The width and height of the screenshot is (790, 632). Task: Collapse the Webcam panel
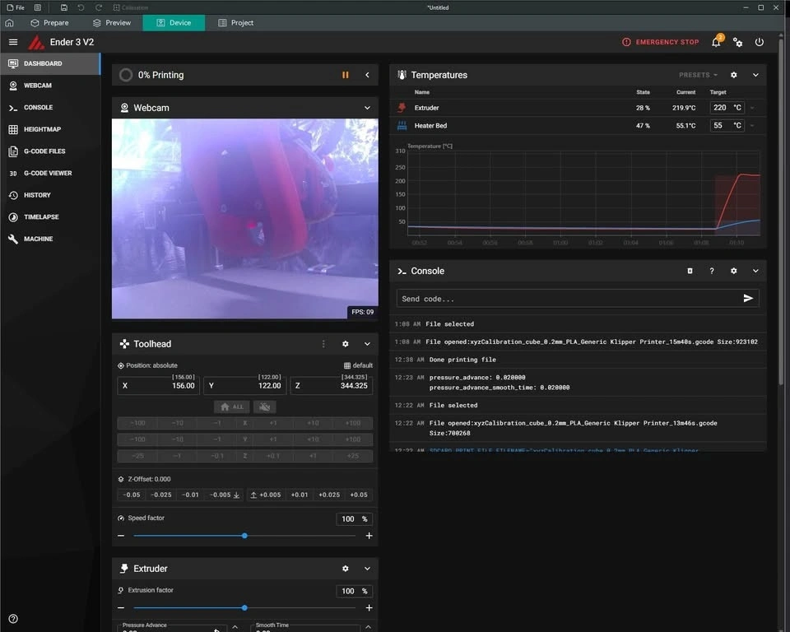coord(367,108)
